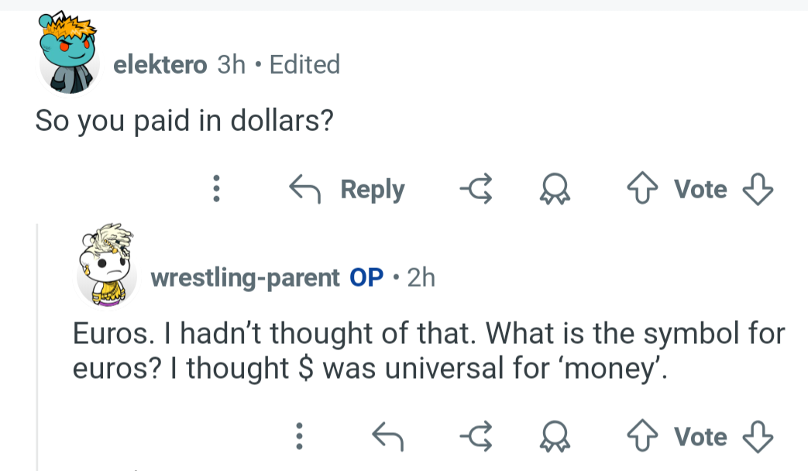808x471 pixels.
Task: Open the overflow menu on elektero's comment
Action: pyautogui.click(x=216, y=188)
